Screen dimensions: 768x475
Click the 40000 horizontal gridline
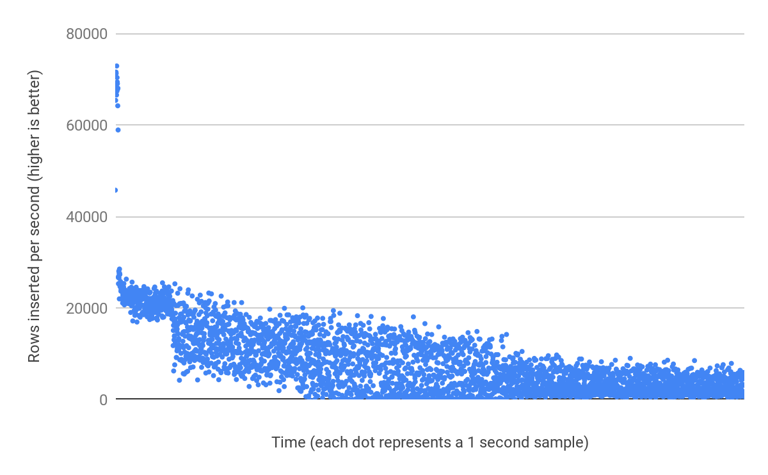pyautogui.click(x=429, y=216)
